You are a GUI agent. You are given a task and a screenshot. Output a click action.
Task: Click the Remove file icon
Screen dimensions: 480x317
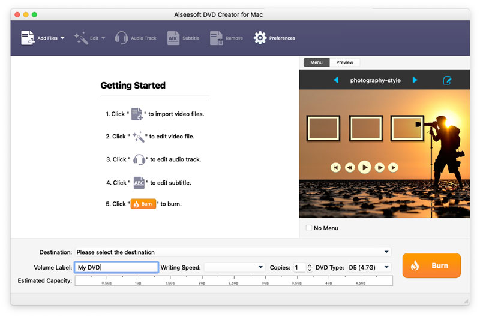tap(217, 38)
